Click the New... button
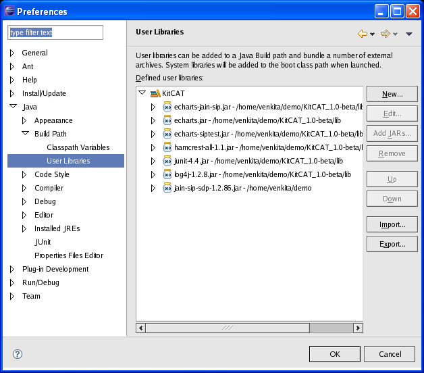 (392, 94)
